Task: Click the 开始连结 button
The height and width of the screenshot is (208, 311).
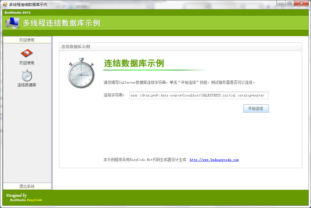Action: pos(256,108)
